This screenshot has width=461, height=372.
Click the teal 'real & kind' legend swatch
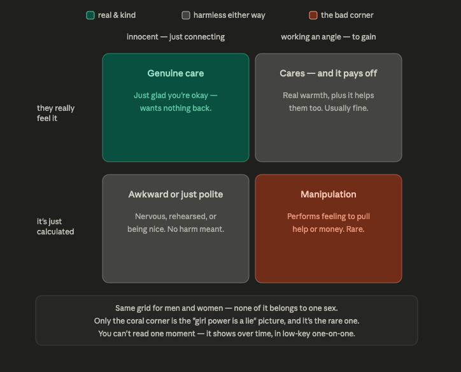click(x=90, y=15)
